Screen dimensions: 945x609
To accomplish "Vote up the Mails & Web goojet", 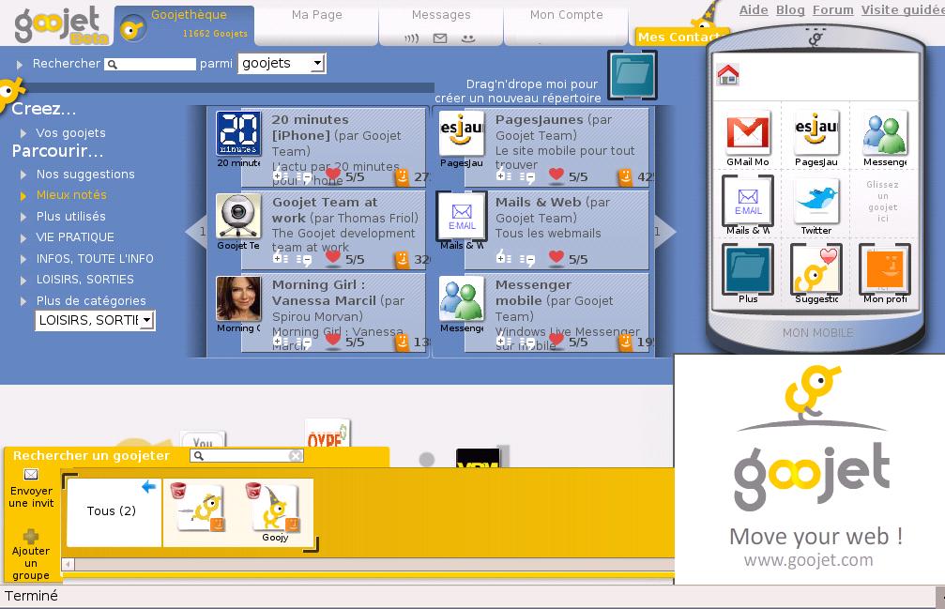I will coord(504,258).
